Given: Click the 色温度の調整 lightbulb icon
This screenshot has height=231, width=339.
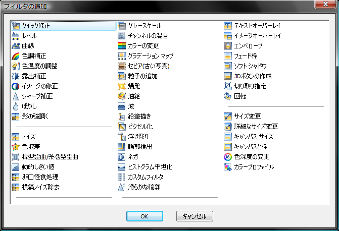Looking at the screenshot, I should point(16,66).
